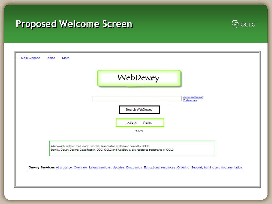Open the Discussion link
Viewport: 272px width, 204px height.
point(134,167)
